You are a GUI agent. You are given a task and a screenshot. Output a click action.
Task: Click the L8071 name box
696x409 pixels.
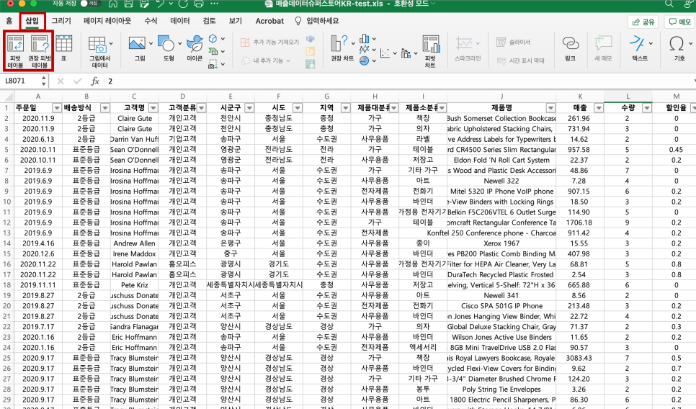[20, 81]
